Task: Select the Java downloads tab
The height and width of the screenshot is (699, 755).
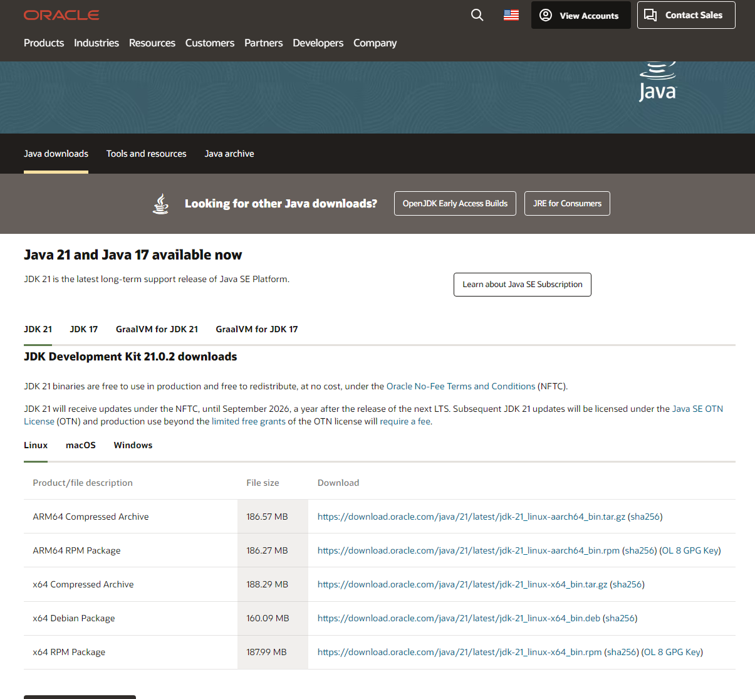Action: 56,154
